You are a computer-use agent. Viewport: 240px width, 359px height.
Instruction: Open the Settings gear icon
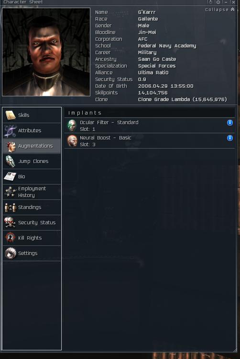pyautogui.click(x=11, y=253)
